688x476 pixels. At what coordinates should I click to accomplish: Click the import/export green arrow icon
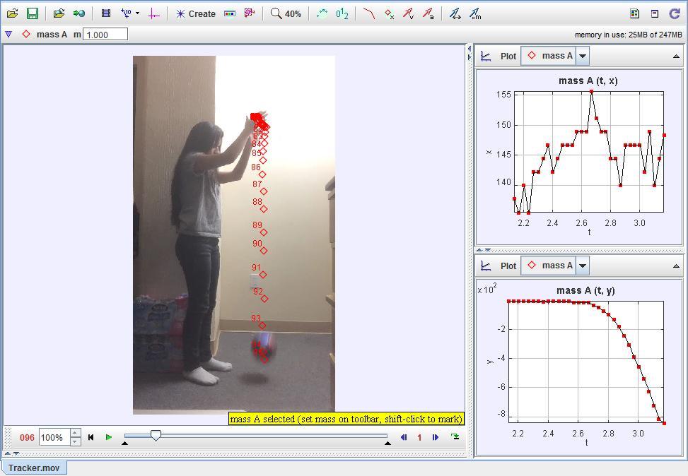pos(79,13)
